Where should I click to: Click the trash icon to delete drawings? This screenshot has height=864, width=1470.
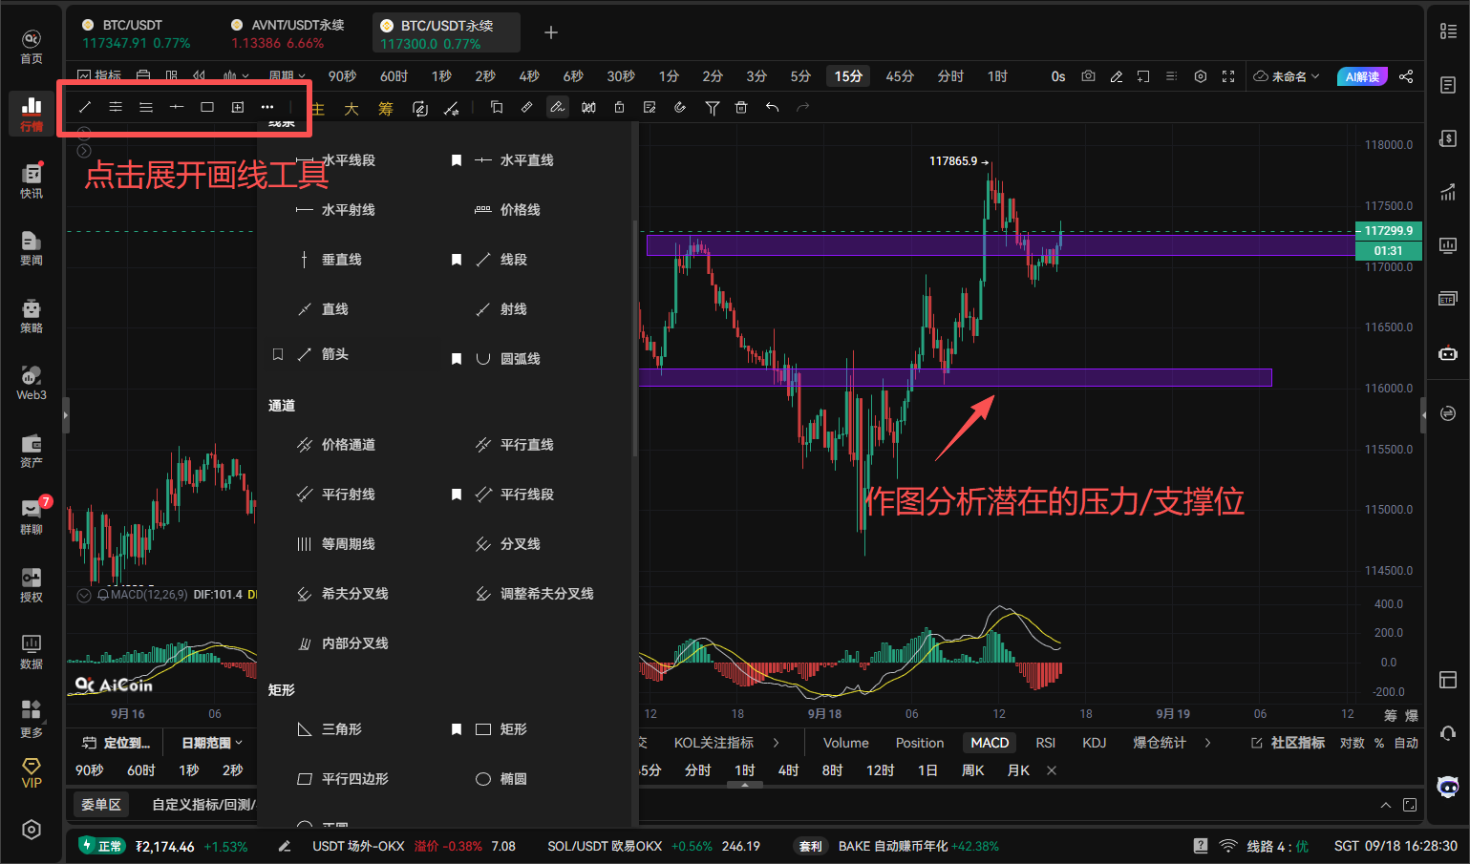click(x=741, y=108)
